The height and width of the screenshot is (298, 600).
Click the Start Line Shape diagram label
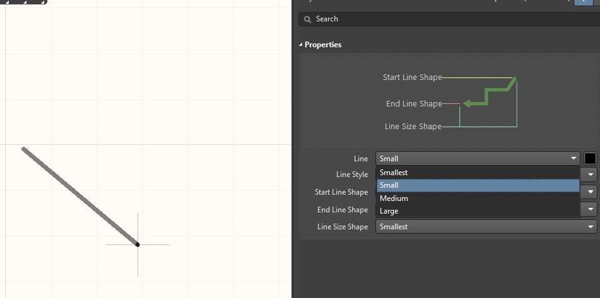[x=412, y=77]
